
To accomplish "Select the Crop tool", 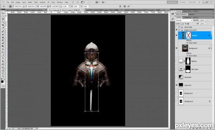I will pos(3,25).
